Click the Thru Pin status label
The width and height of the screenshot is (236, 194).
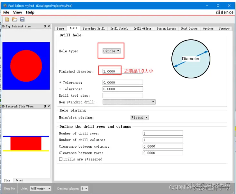(x=9, y=189)
